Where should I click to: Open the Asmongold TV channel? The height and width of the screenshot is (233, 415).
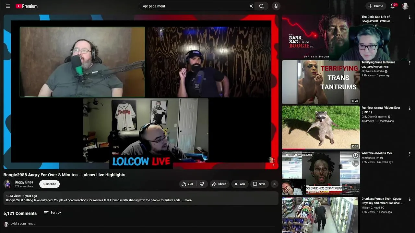[x=370, y=158]
